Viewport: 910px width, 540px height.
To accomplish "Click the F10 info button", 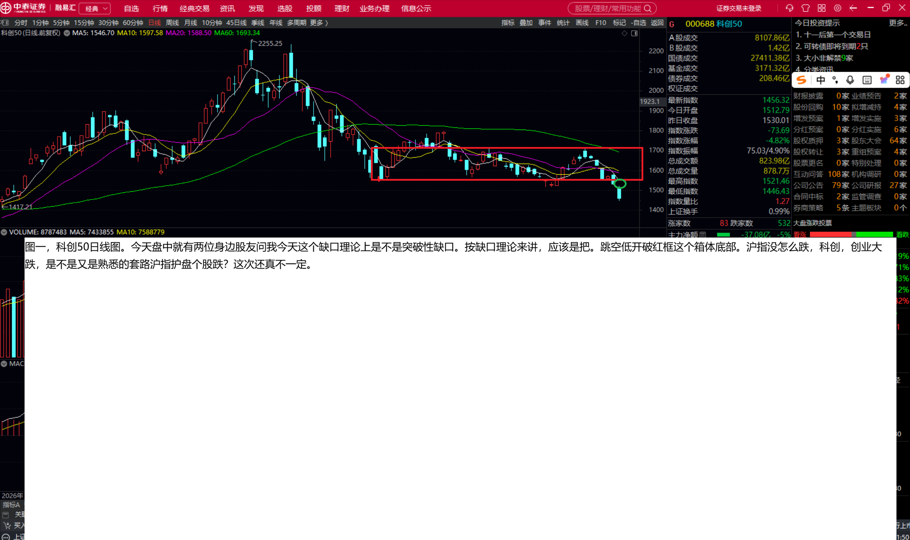I will 601,23.
